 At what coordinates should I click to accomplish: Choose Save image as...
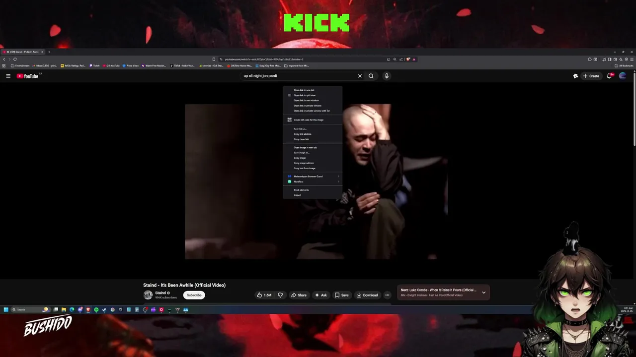(x=313, y=153)
